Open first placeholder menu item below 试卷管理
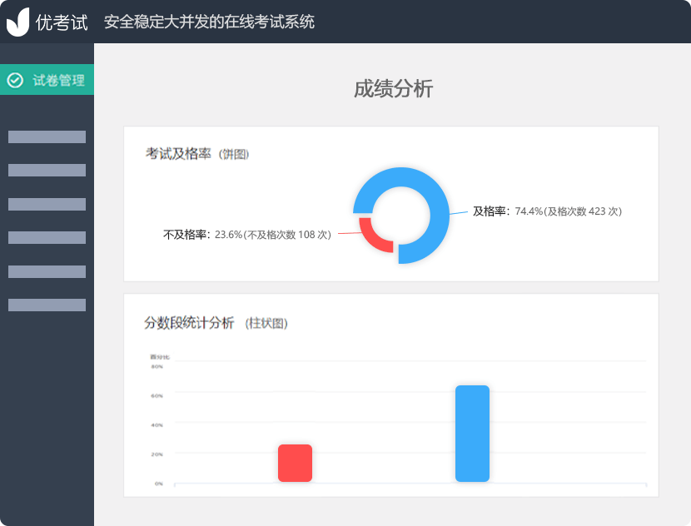Image resolution: width=691 pixels, height=526 pixels. tap(47, 137)
